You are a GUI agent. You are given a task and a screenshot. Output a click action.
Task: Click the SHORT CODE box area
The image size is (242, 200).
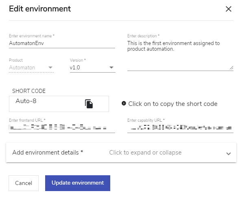tap(59, 104)
